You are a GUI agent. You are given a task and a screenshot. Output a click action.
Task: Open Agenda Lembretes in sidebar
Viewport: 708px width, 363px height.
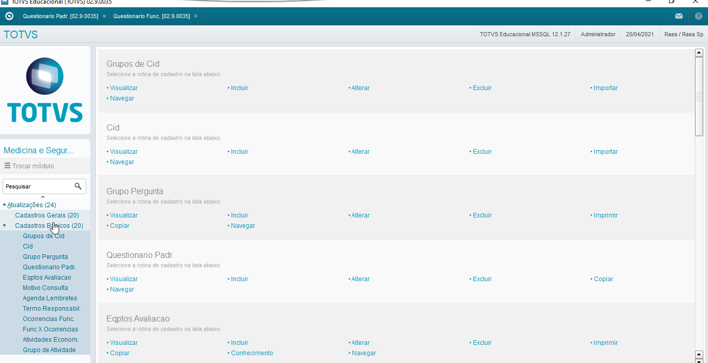coord(50,298)
